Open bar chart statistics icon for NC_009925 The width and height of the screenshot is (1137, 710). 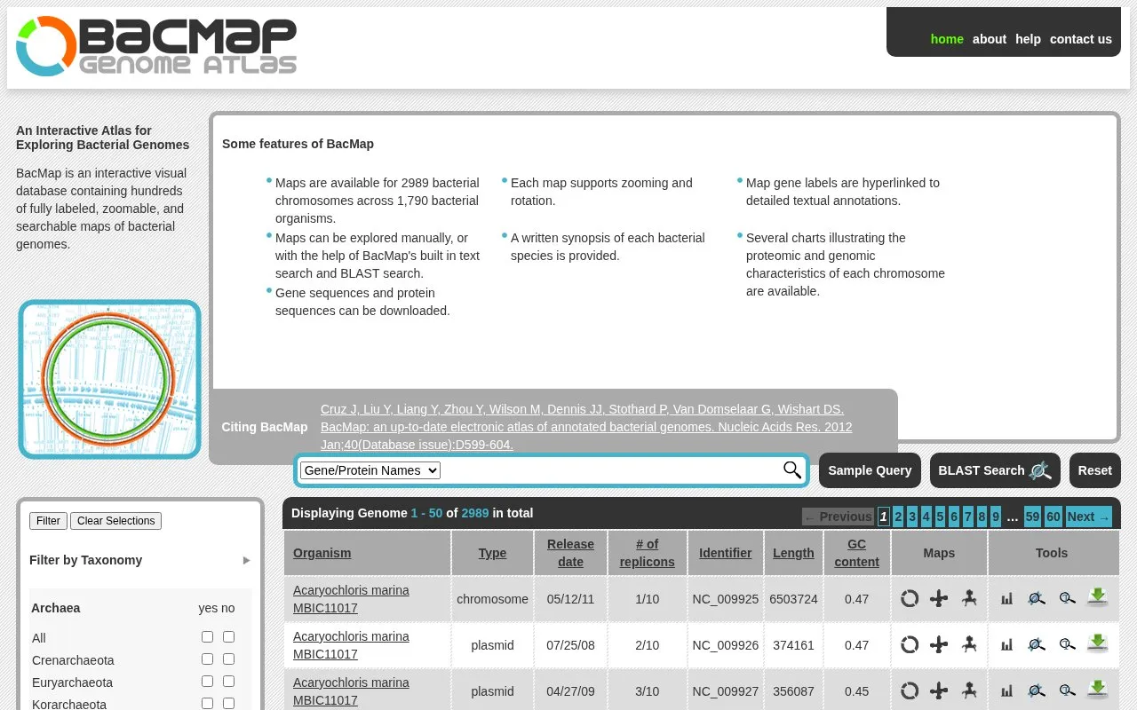[1006, 599]
